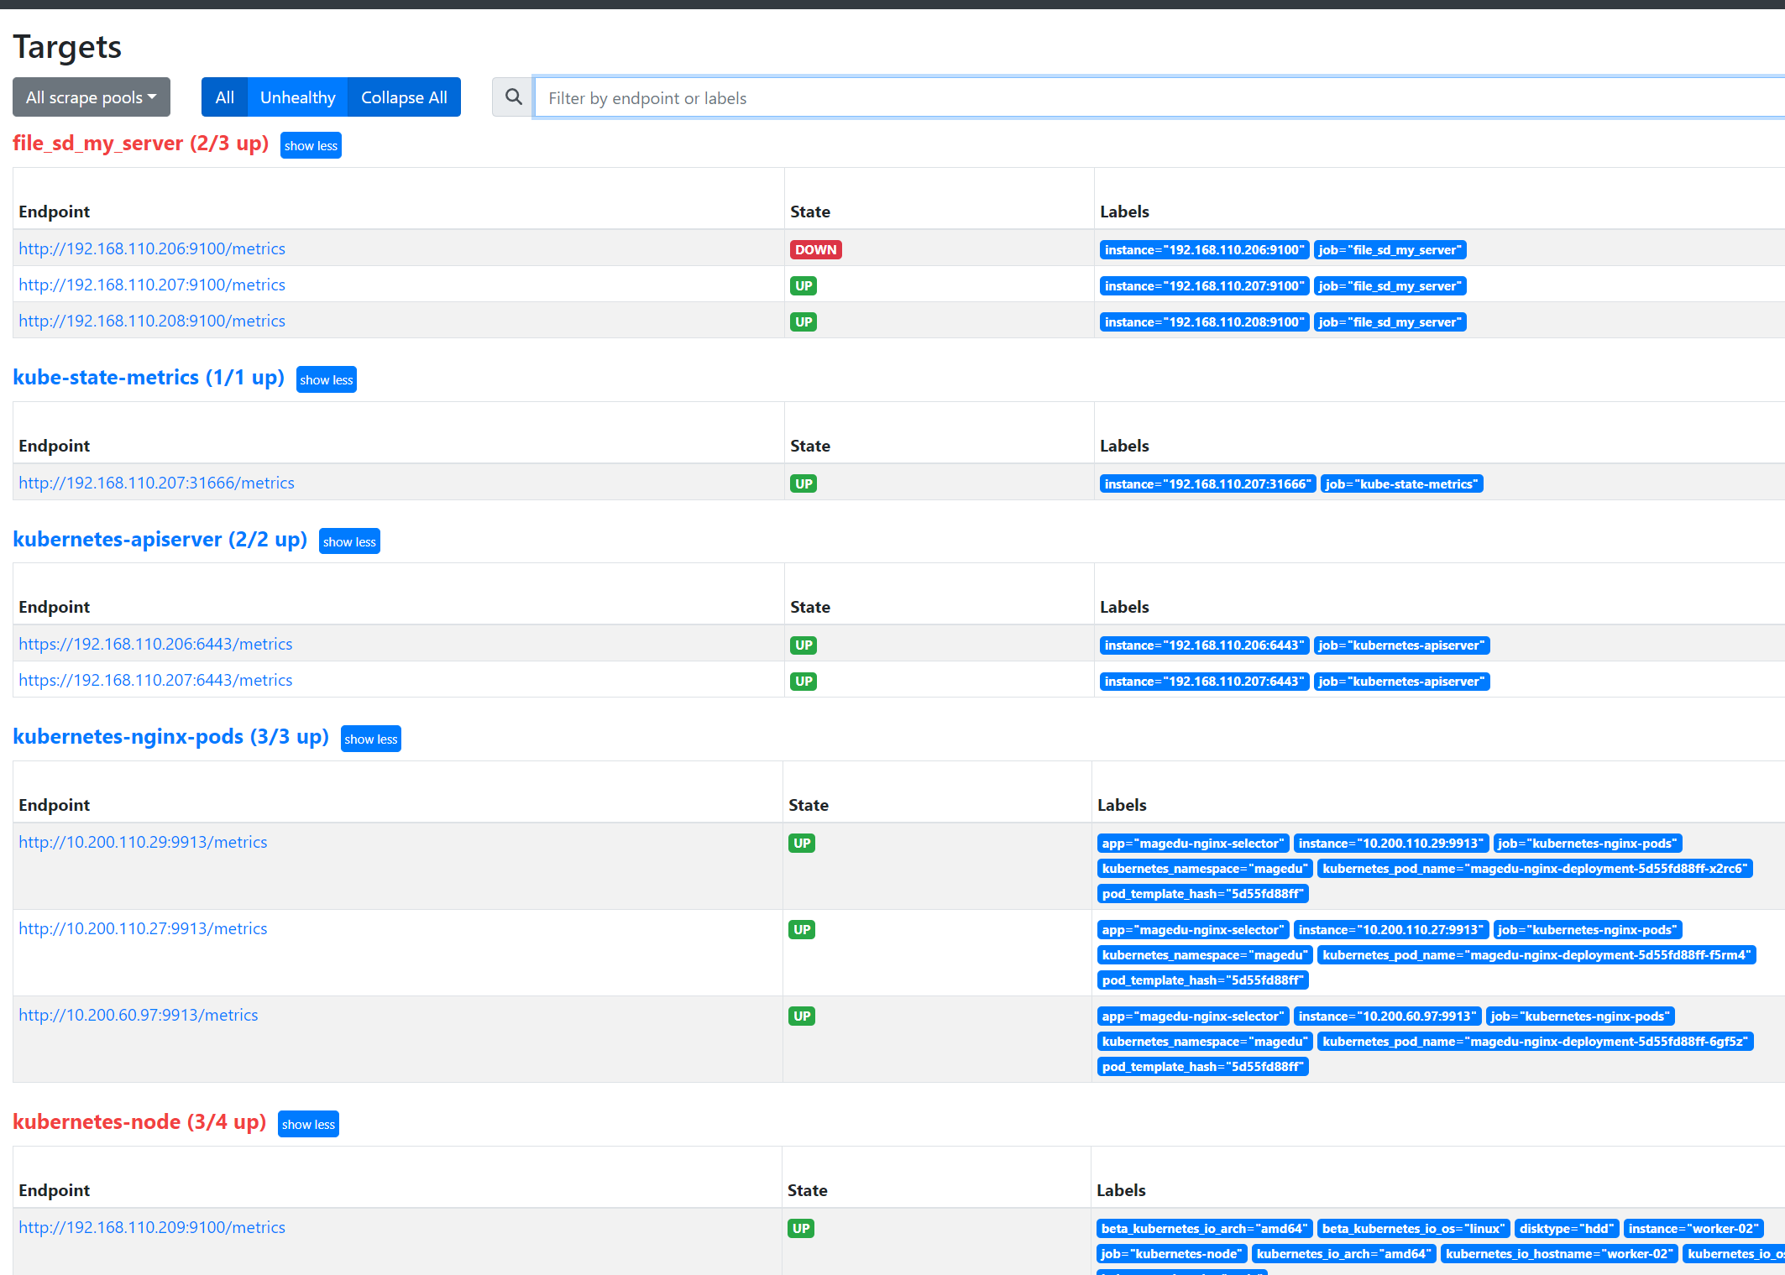Switch to Unhealthy targets filter
This screenshot has height=1275, width=1785.
coord(297,97)
